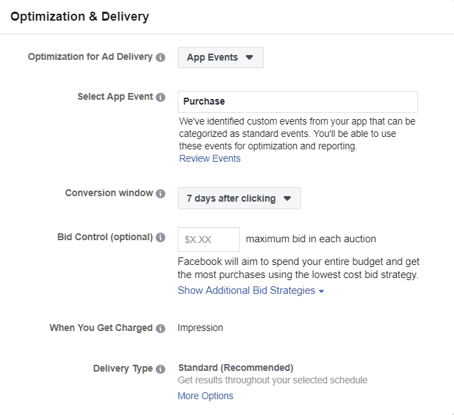Click the Impression charge value text

click(x=200, y=328)
